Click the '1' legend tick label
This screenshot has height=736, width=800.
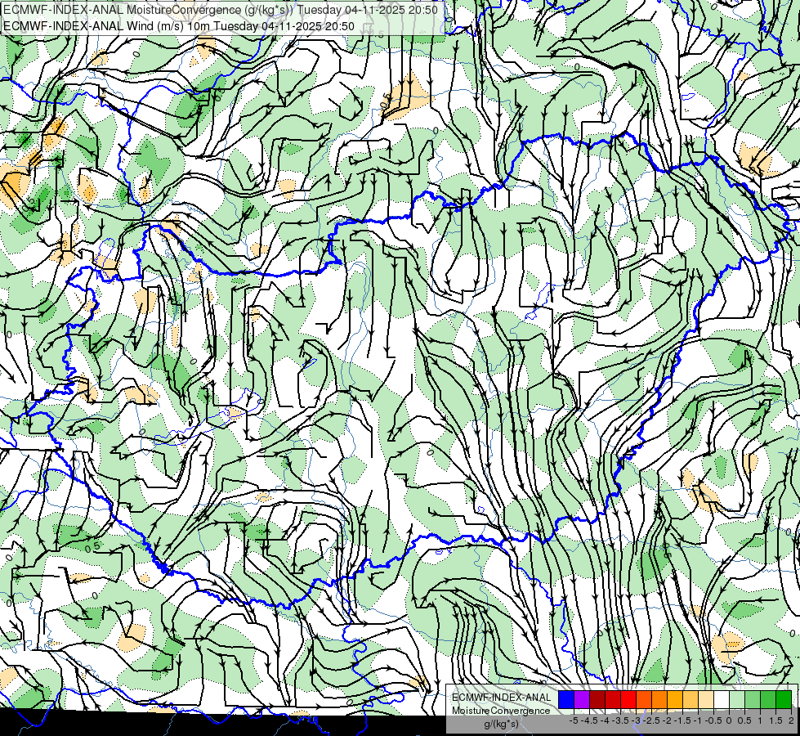coord(759,720)
